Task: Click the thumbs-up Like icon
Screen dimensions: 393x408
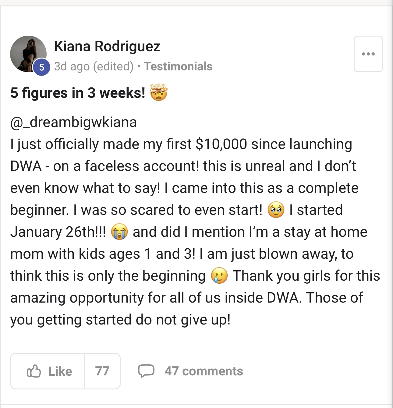Action: click(x=34, y=371)
